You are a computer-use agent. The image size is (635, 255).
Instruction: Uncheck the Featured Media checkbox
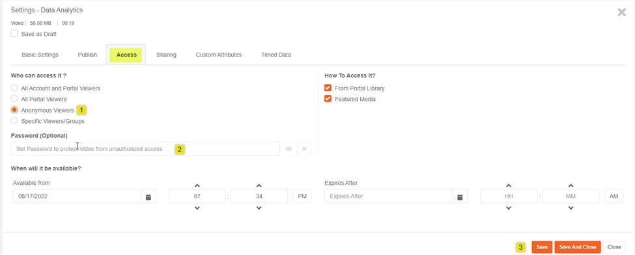pos(328,99)
